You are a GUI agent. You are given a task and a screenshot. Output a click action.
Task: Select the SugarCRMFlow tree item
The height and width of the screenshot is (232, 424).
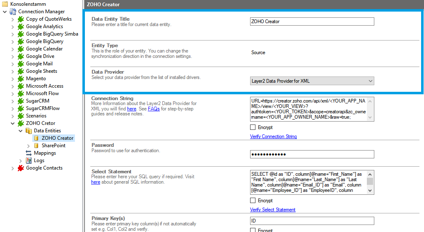(43, 108)
